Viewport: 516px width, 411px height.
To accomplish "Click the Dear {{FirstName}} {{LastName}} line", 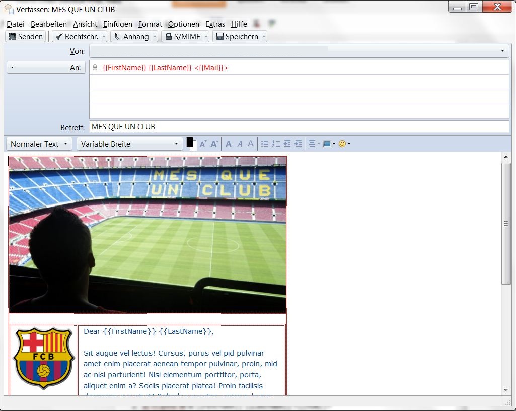I will (x=149, y=331).
